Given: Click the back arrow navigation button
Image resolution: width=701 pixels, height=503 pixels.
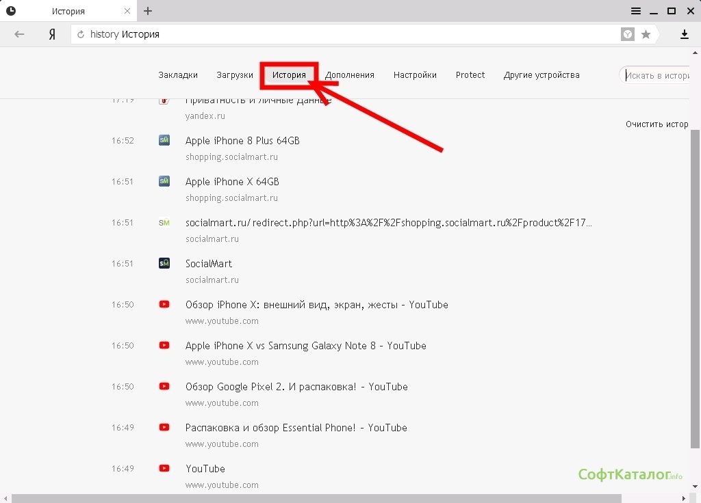Looking at the screenshot, I should (x=19, y=34).
